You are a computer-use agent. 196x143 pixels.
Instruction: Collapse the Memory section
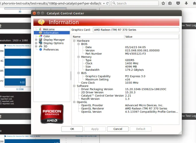coord(78,57)
